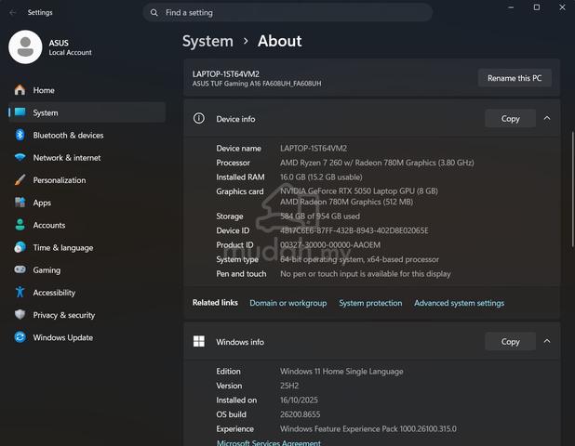
Task: Open Privacy & security settings
Action: point(87,315)
